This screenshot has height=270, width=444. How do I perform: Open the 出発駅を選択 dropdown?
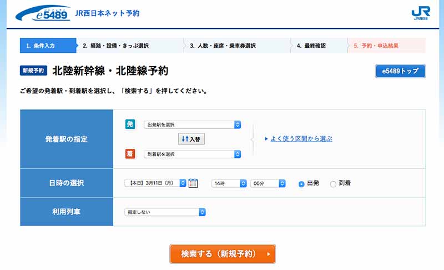(x=192, y=124)
